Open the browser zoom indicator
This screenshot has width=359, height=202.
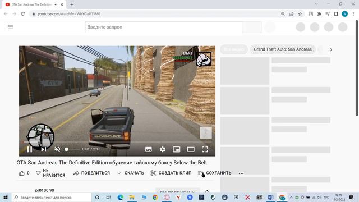tap(283, 14)
